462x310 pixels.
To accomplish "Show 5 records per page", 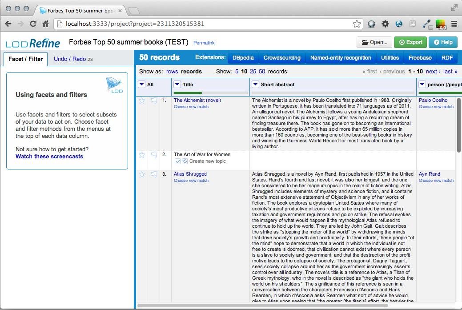I will [237, 71].
